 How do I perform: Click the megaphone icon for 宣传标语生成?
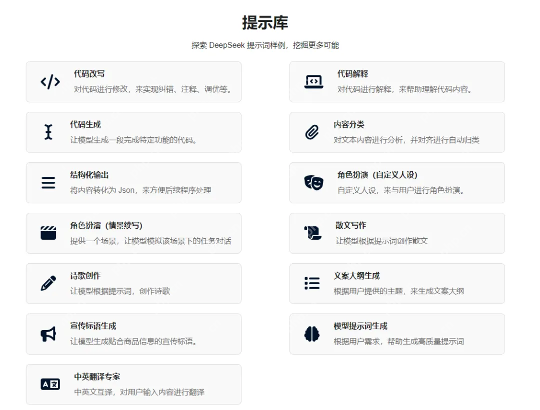click(x=48, y=334)
